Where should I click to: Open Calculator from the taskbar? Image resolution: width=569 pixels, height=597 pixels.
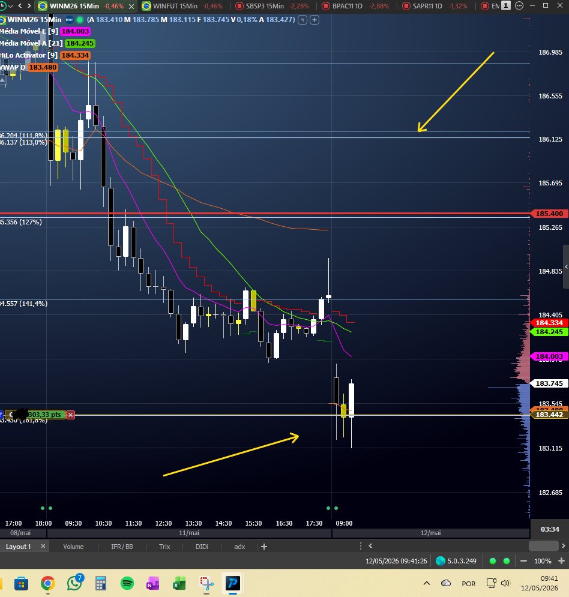[101, 583]
